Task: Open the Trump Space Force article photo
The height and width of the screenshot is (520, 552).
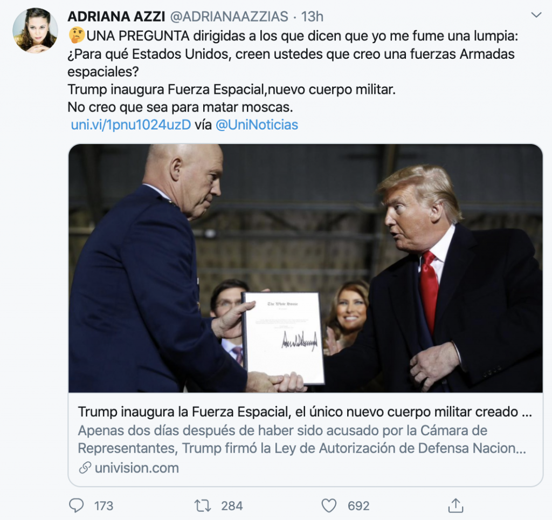Action: click(306, 268)
